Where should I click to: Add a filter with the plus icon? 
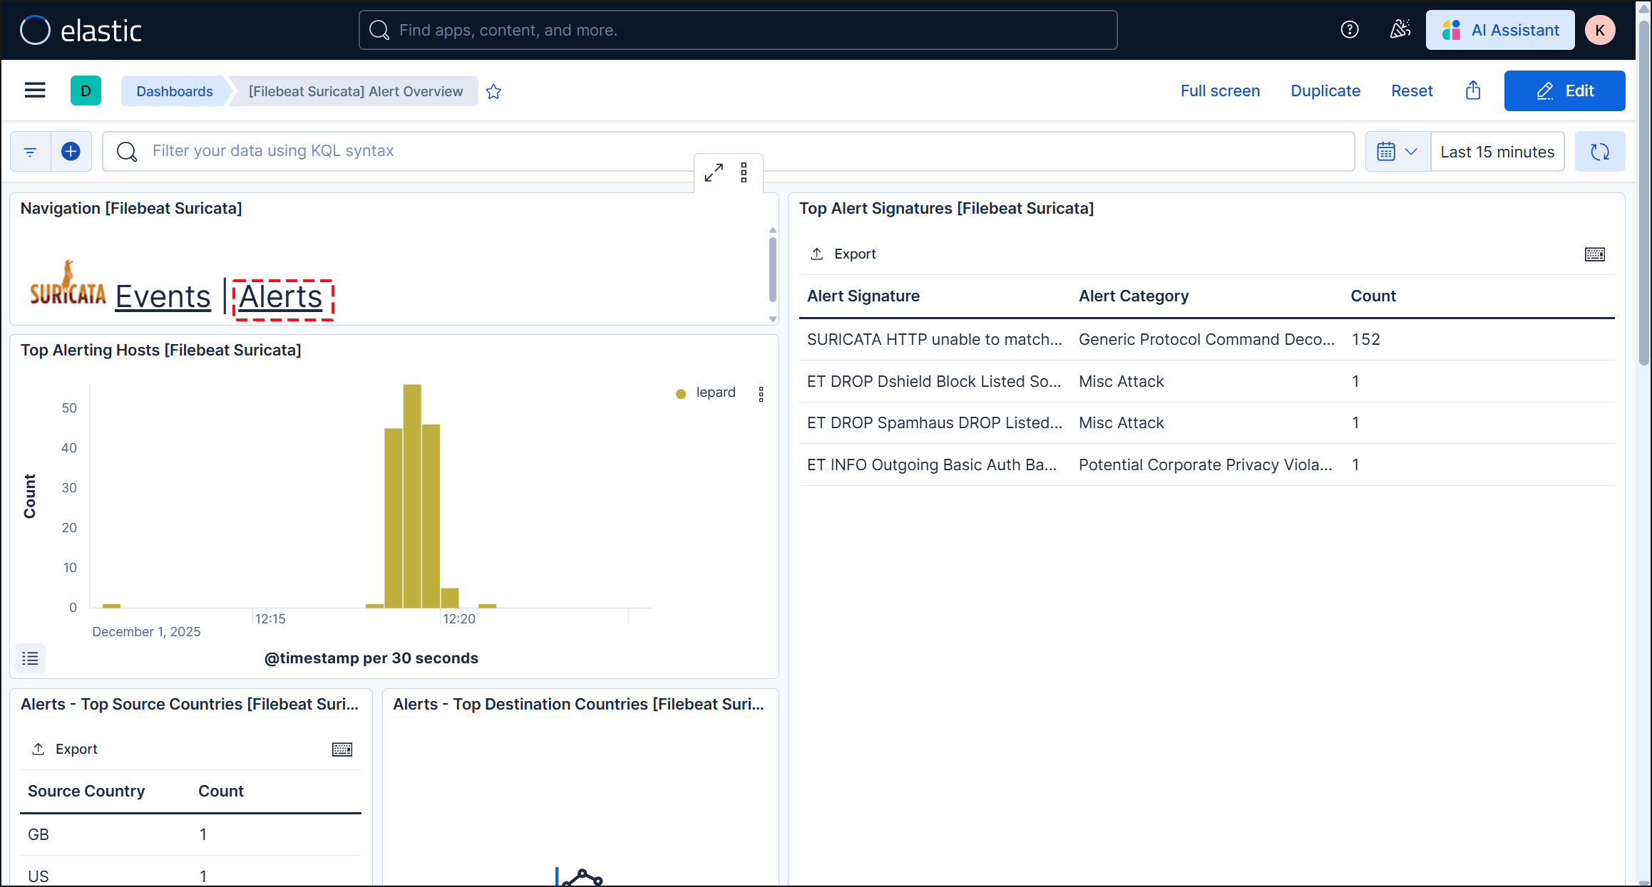pyautogui.click(x=71, y=151)
